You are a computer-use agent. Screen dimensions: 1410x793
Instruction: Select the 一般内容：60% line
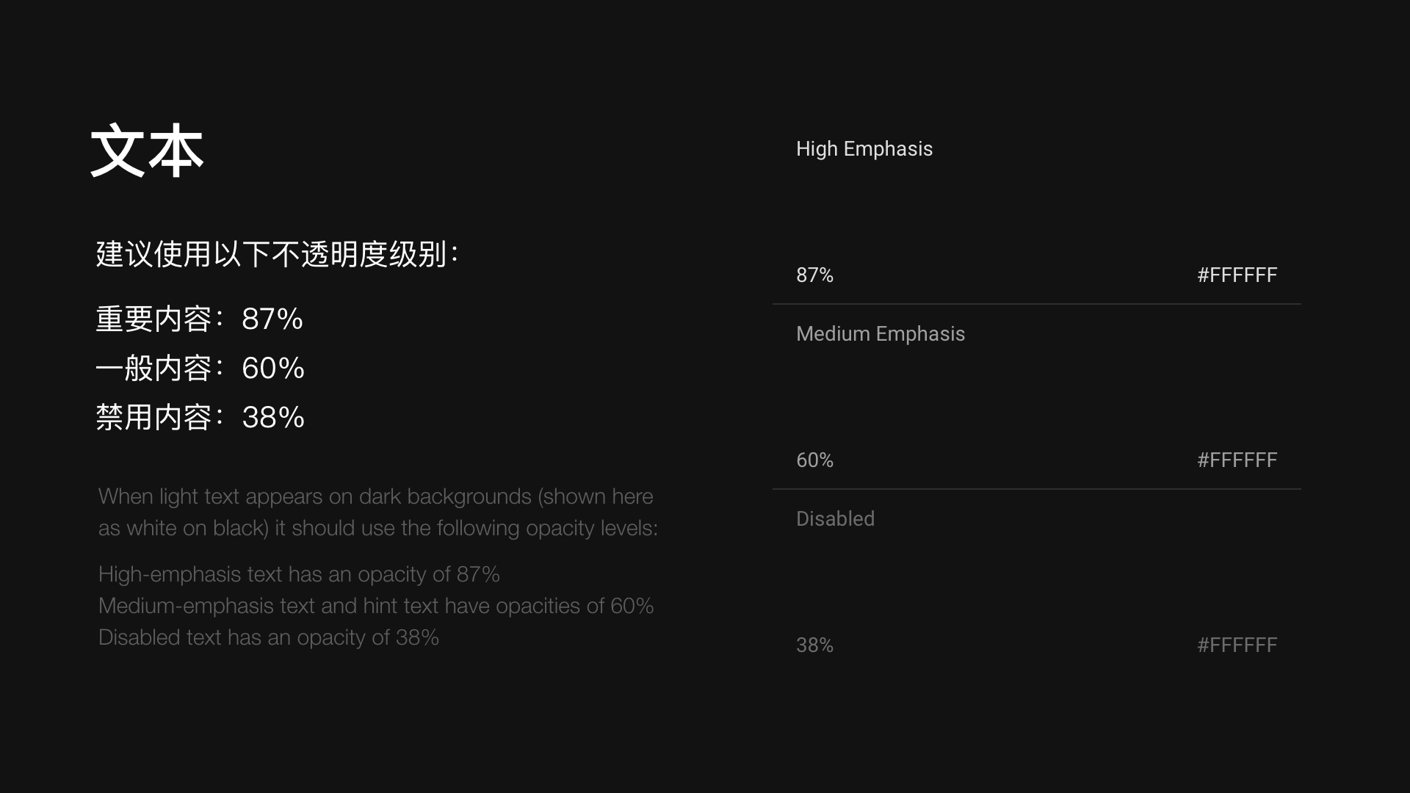(200, 369)
